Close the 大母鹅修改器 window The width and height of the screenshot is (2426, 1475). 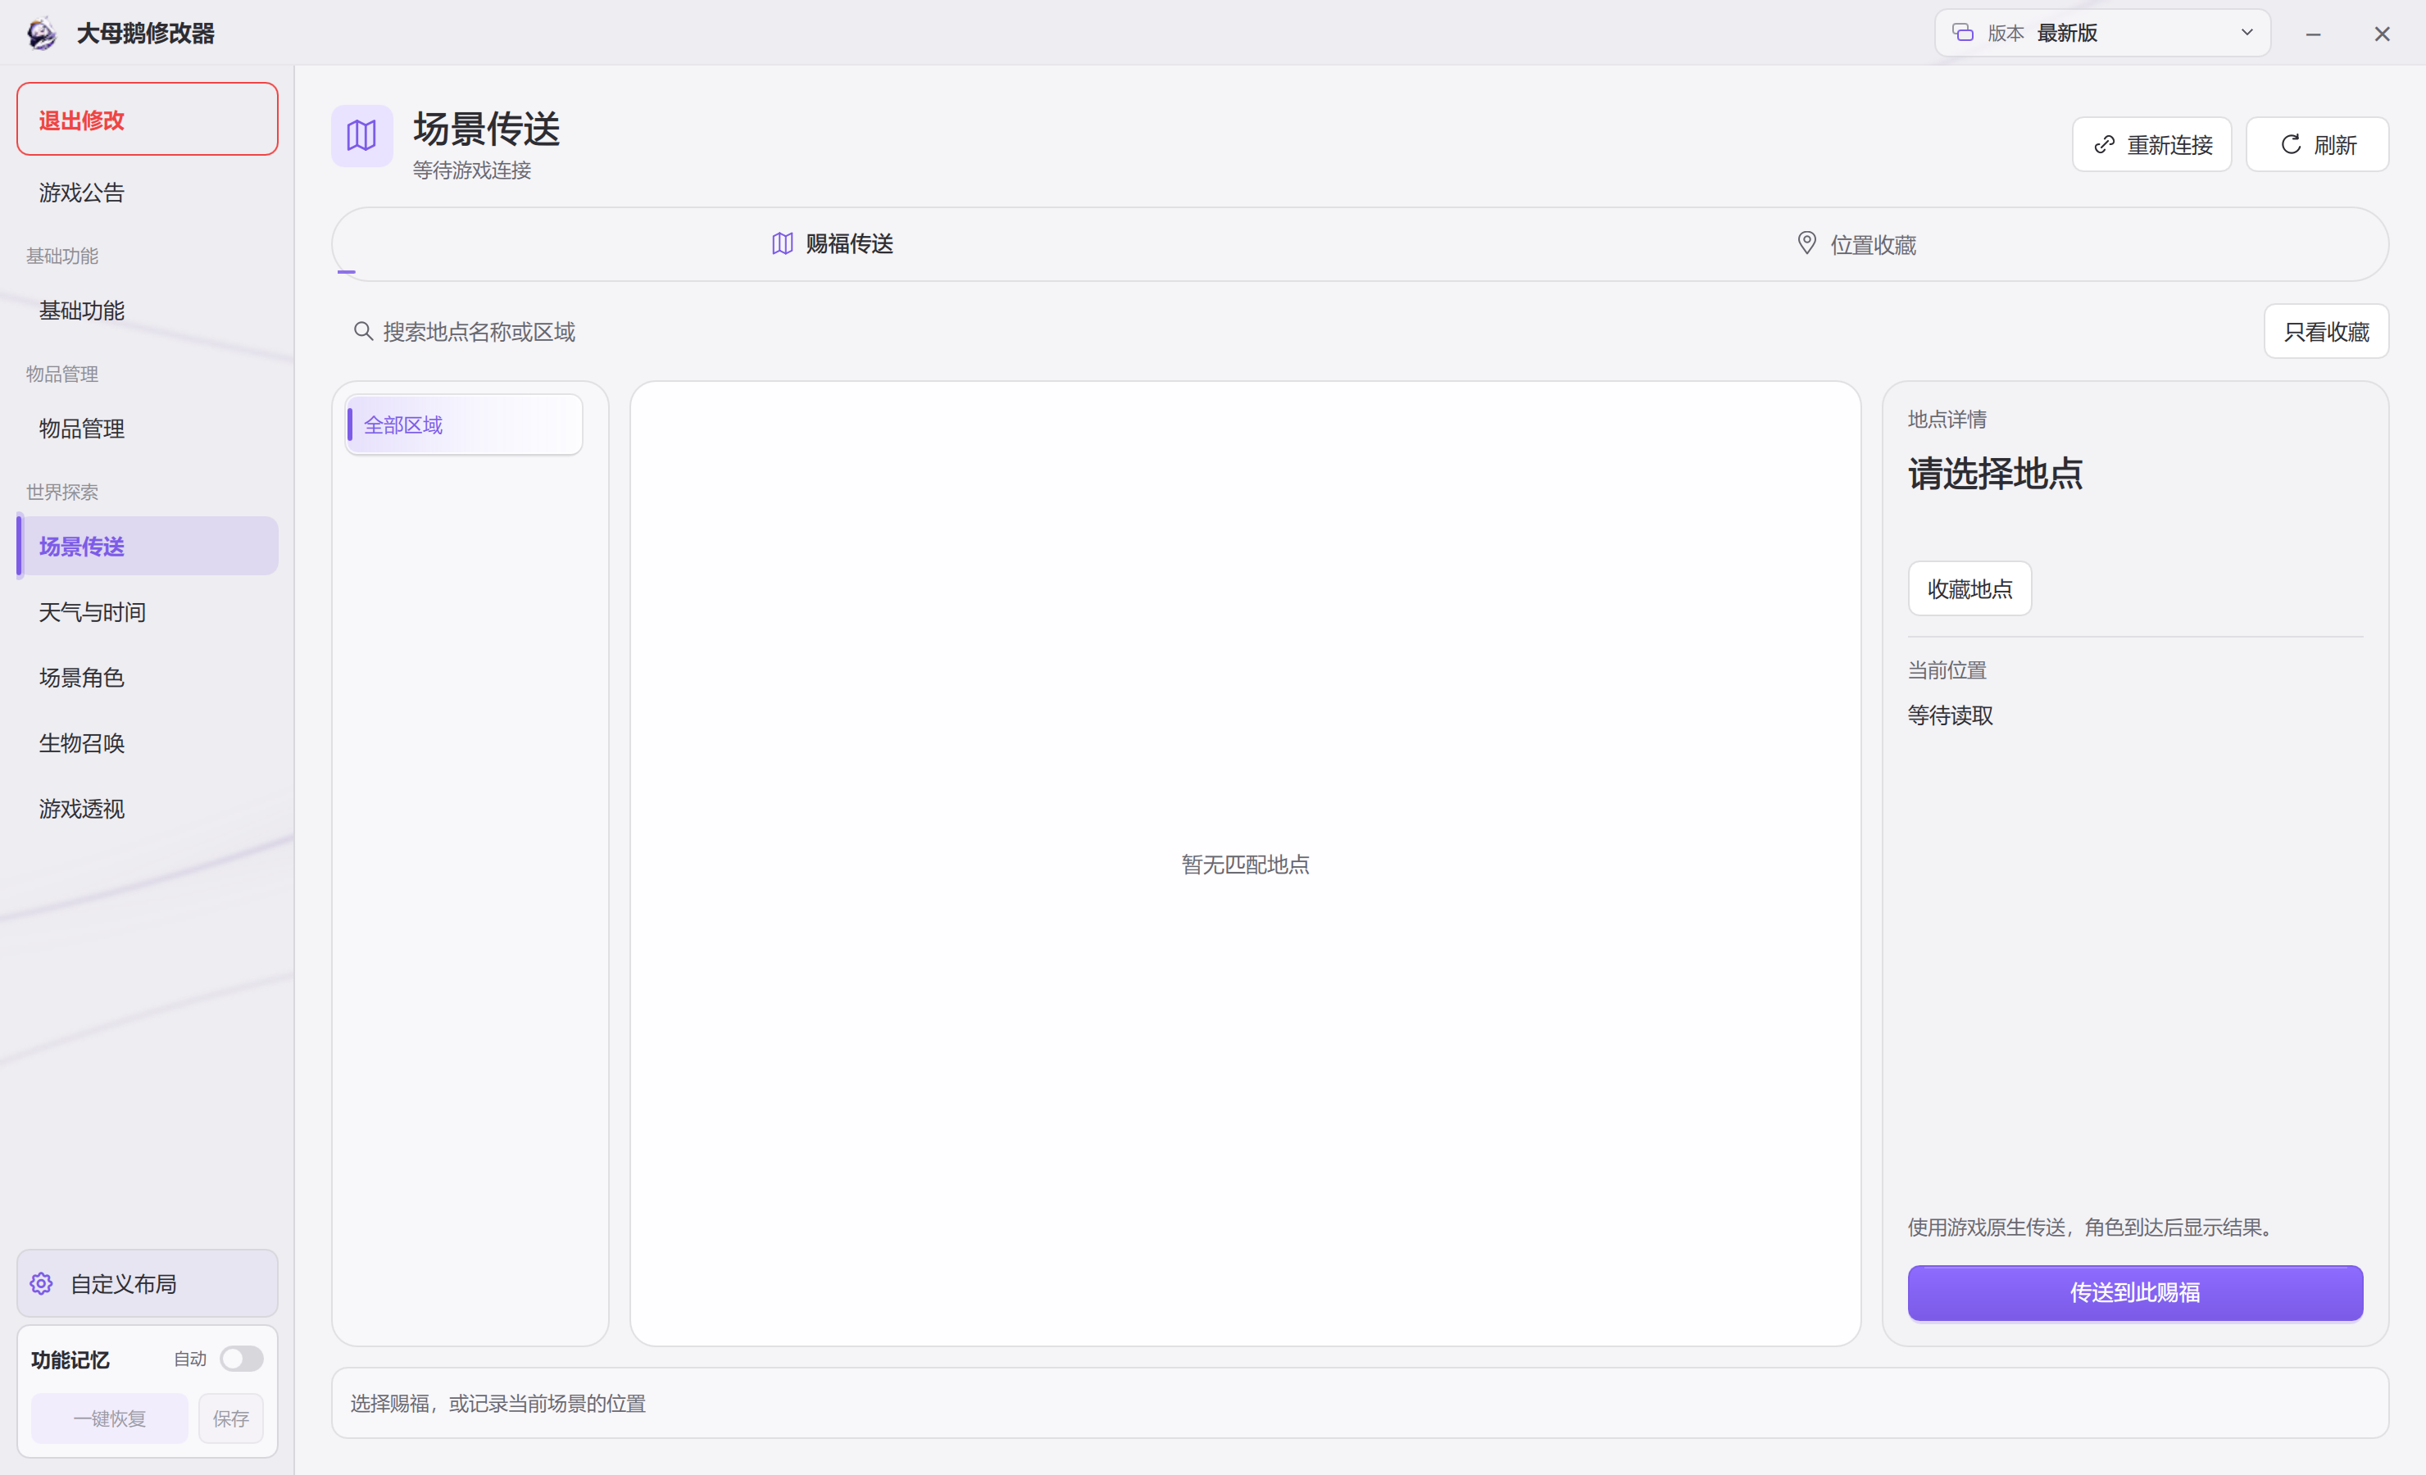tap(2382, 34)
